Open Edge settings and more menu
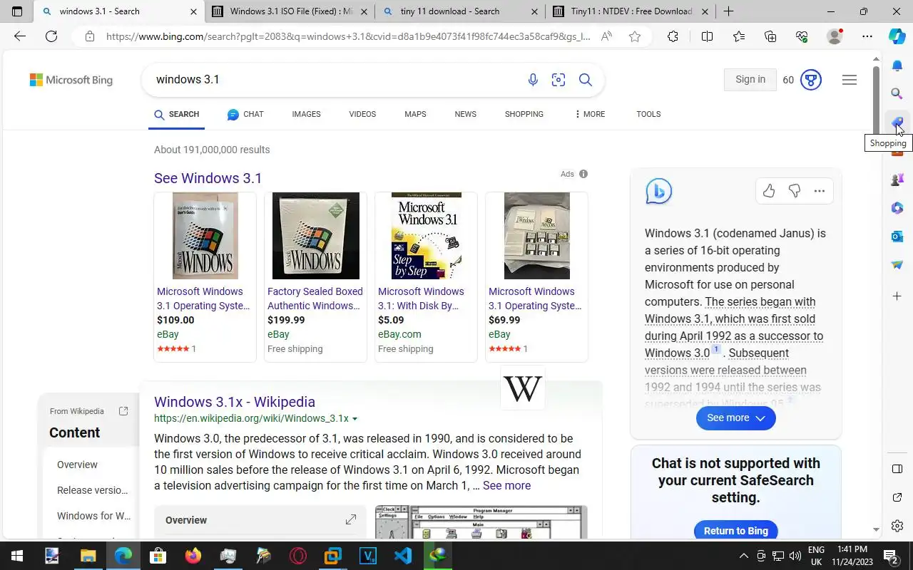The image size is (913, 570). 867,36
